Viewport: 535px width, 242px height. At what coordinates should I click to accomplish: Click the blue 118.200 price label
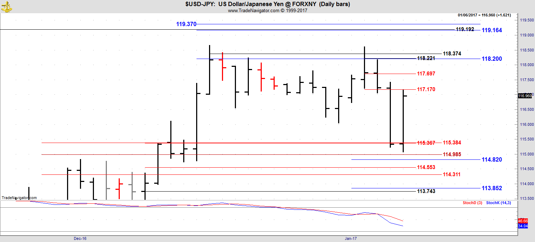[492, 59]
